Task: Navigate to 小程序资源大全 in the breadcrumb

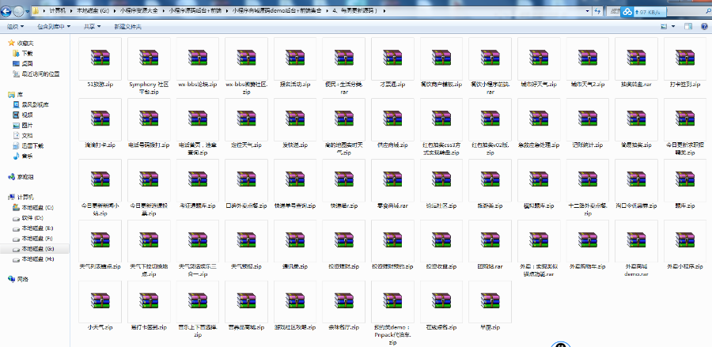Action: click(x=138, y=10)
